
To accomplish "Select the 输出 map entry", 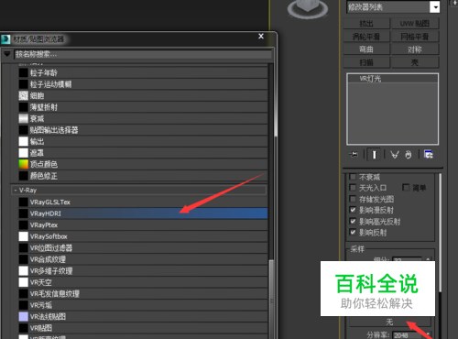I will tap(143, 141).
